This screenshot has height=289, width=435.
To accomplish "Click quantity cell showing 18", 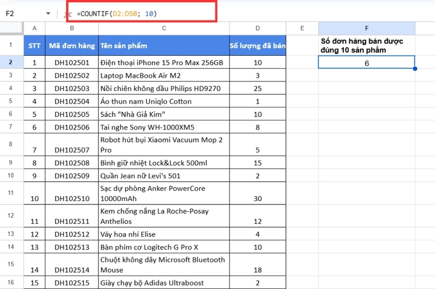I will coord(258,265).
